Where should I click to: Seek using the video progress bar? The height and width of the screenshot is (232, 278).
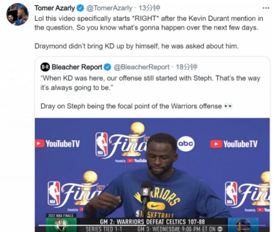click(x=152, y=225)
